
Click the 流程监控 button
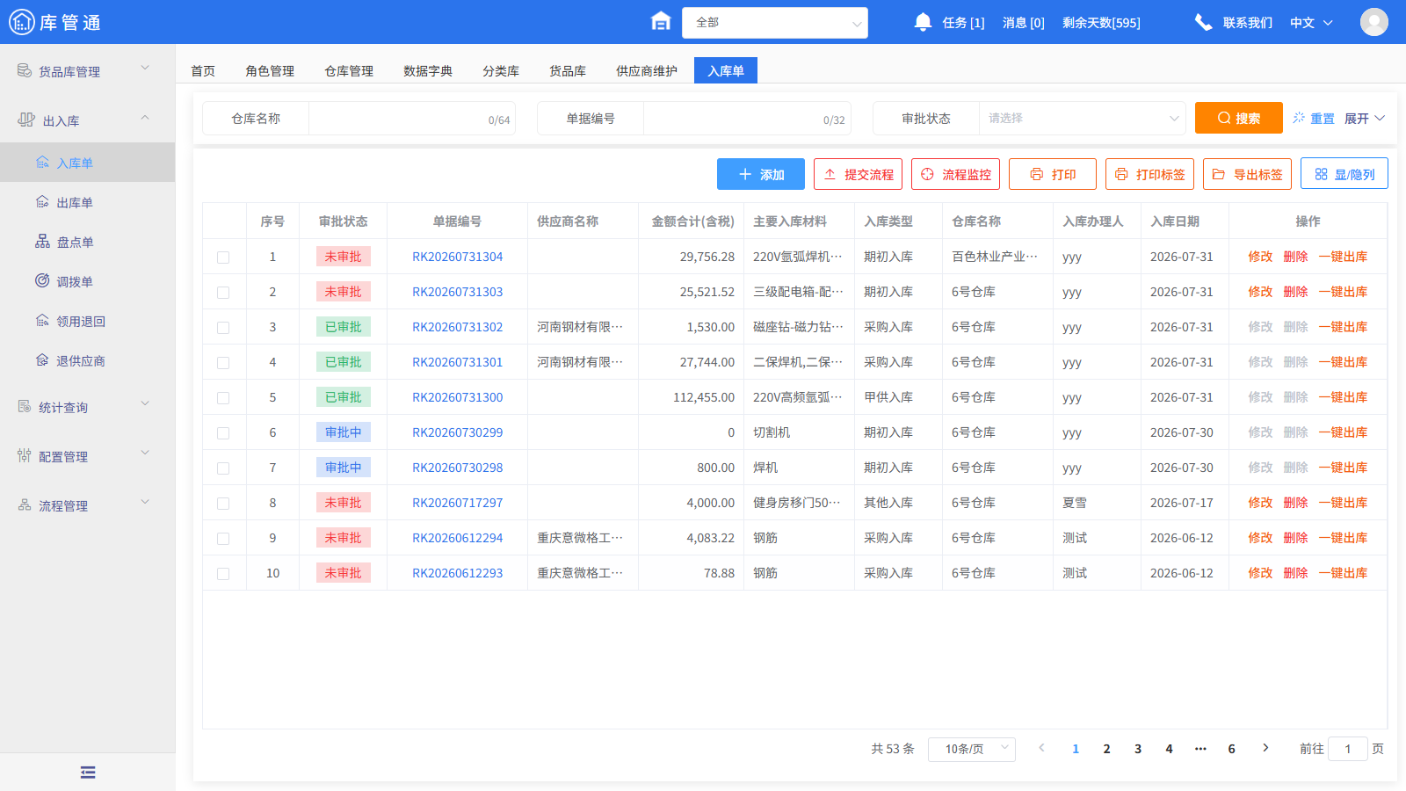coord(955,174)
